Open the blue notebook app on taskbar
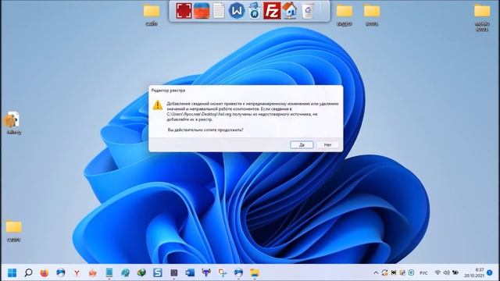 point(109,272)
